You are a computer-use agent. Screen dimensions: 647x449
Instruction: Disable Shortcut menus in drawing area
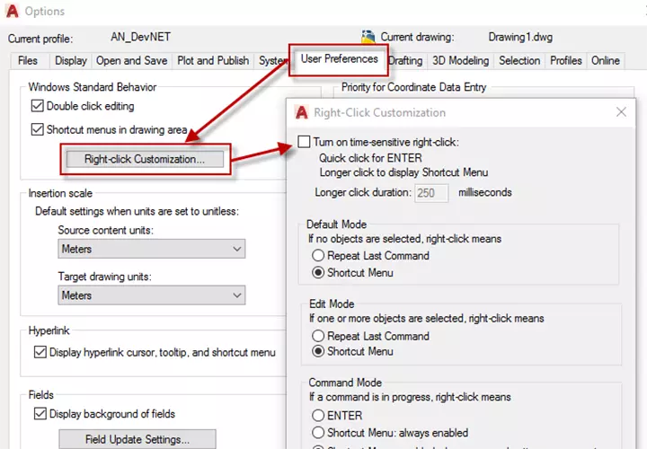[x=38, y=129]
